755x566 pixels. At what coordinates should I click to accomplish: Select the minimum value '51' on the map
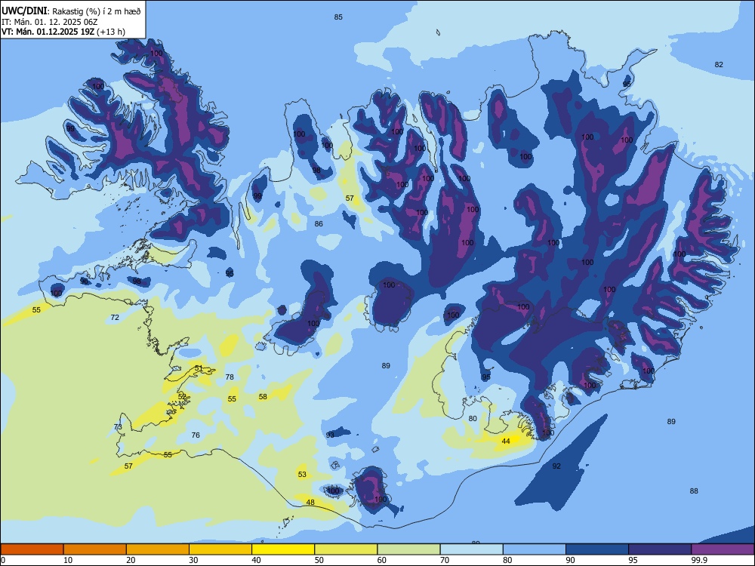pos(199,368)
